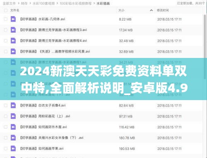This screenshot has height=158, width=207.
Task: Open file 用粉彩画花（上）.avi
Action: [45, 116]
